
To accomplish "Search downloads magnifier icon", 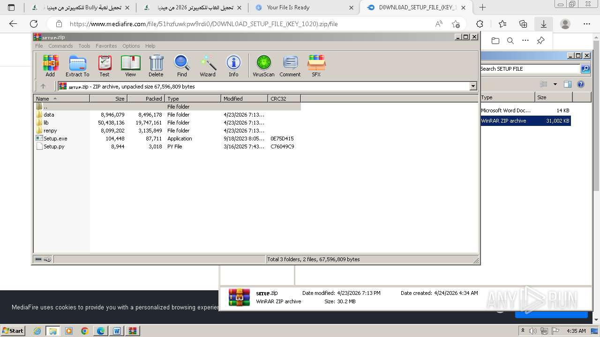I will 510,41.
